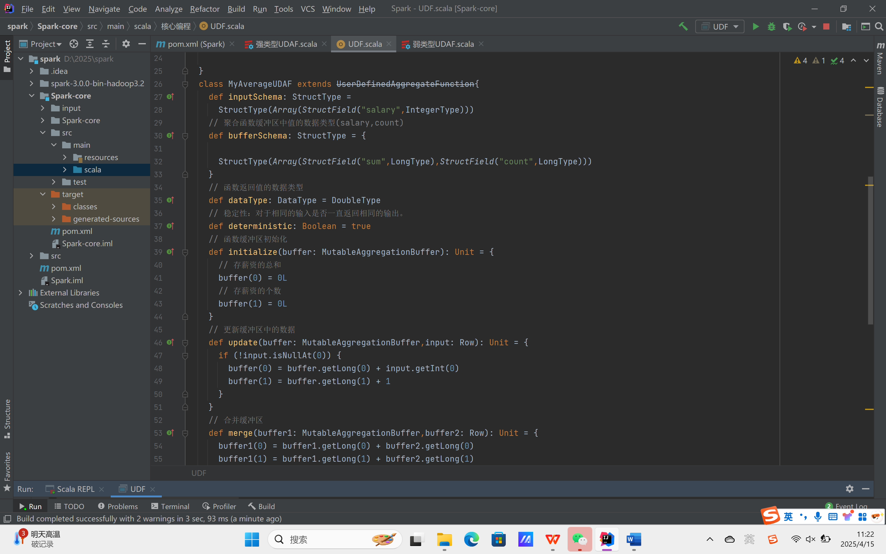Open the Problems tool window

[x=118, y=506]
